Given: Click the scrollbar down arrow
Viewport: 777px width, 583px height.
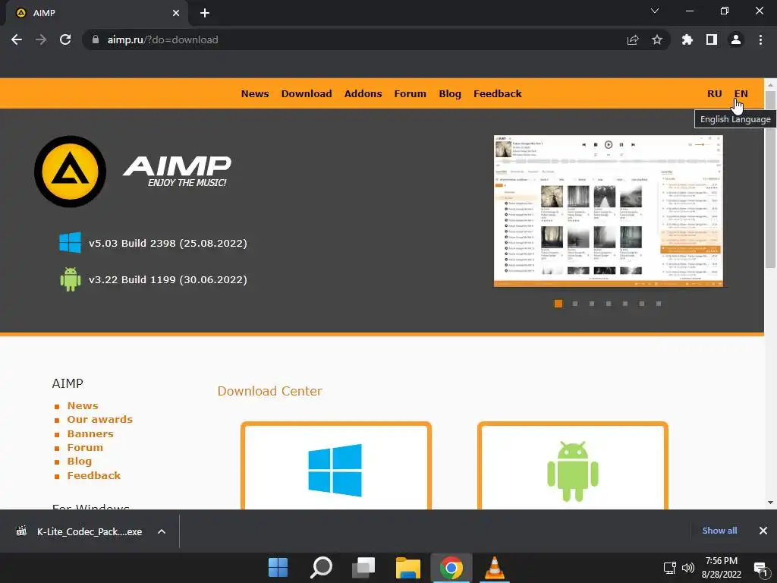Looking at the screenshot, I should point(770,503).
